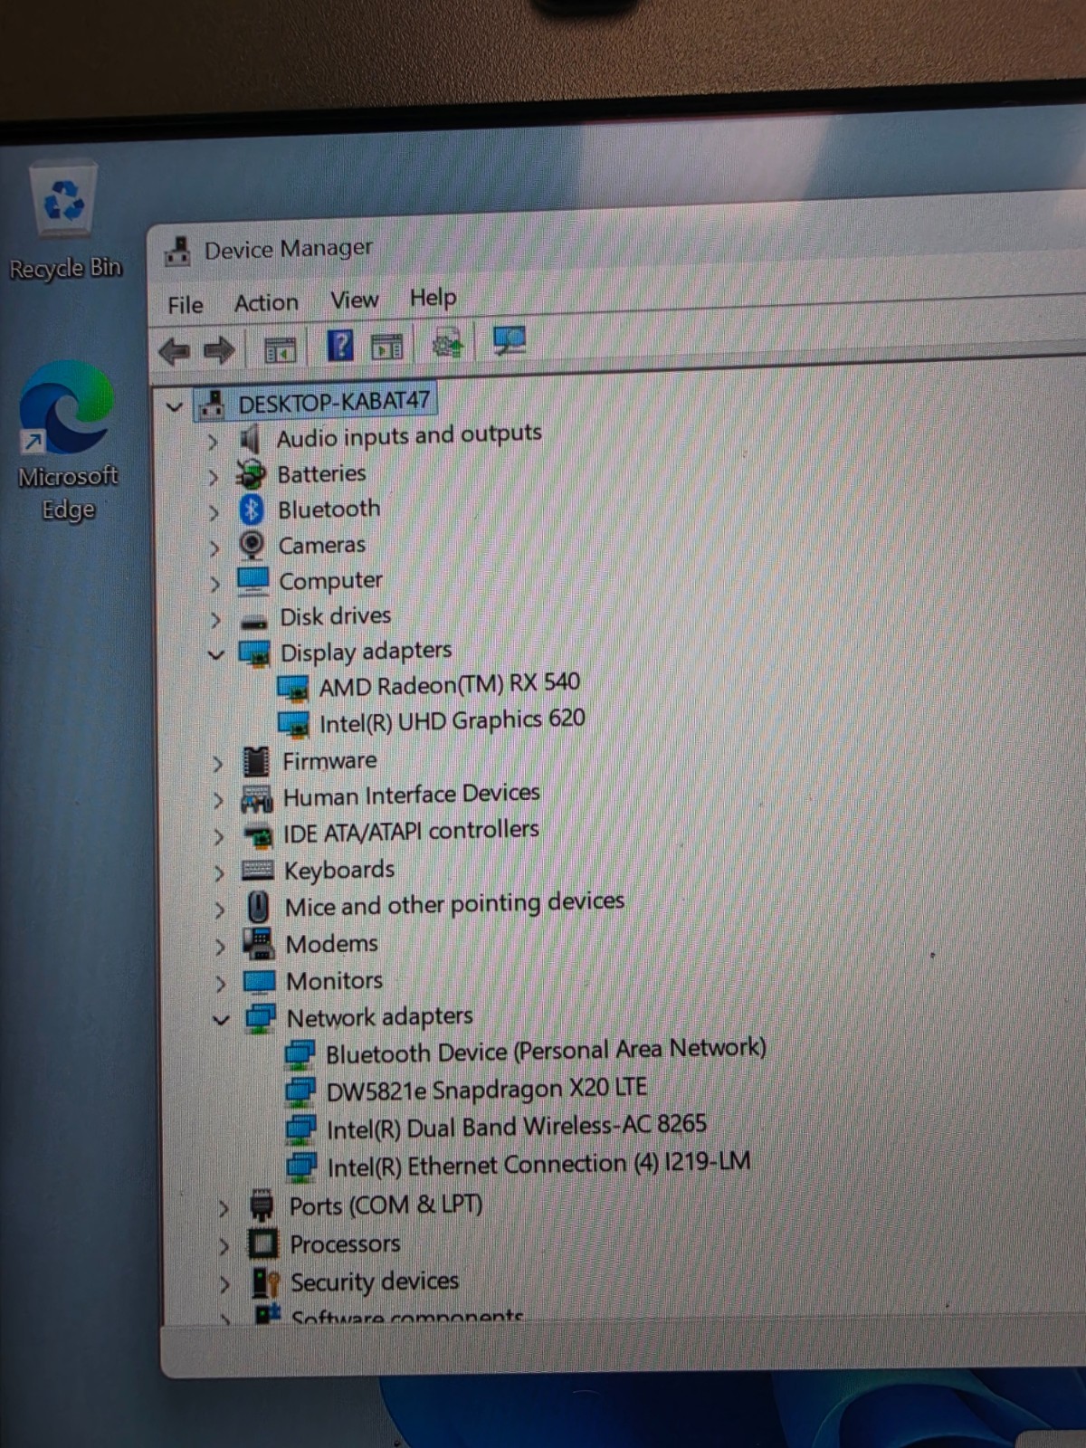Open the File menu
Image resolution: width=1086 pixels, height=1448 pixels.
[x=186, y=305]
